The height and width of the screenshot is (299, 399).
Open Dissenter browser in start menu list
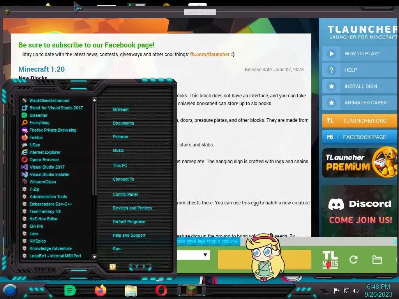coord(35,115)
